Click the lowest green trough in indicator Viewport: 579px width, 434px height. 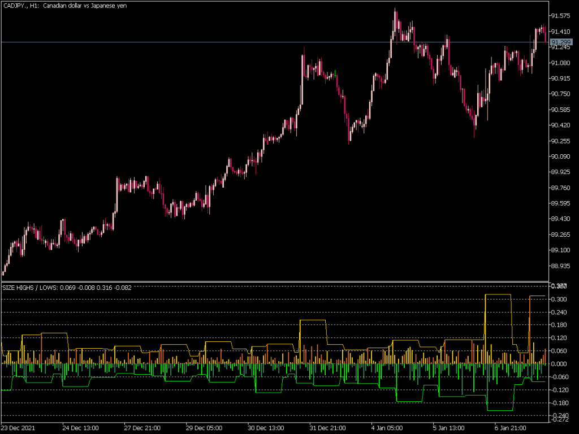[x=500, y=410]
